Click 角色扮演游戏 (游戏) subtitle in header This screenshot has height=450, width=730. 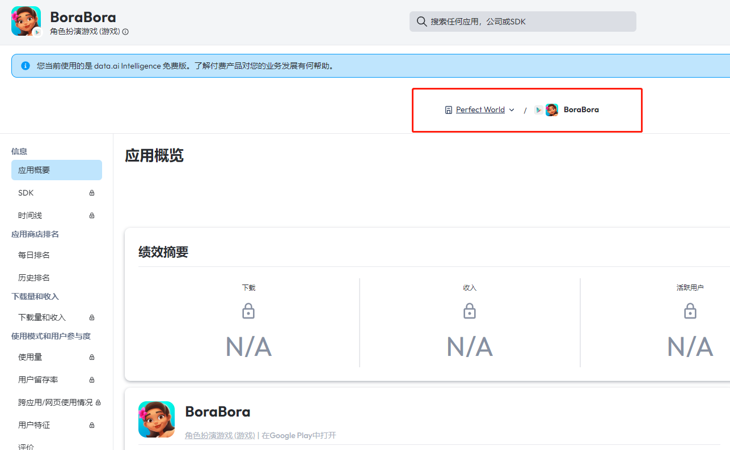pyautogui.click(x=85, y=32)
